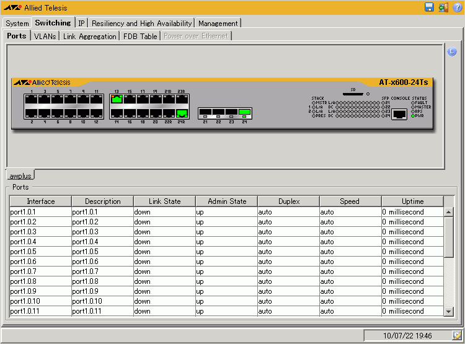Select port 9 on the switch image
The height and width of the screenshot is (344, 465).
click(x=83, y=99)
